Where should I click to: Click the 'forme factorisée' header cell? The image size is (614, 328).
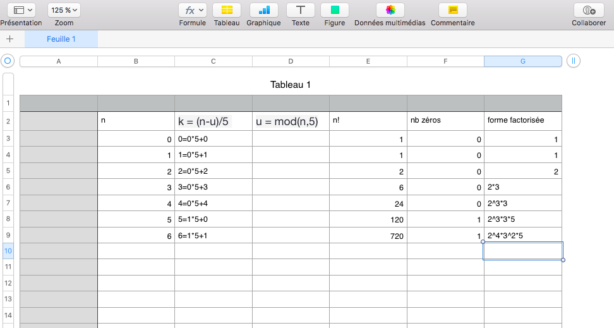(x=522, y=120)
